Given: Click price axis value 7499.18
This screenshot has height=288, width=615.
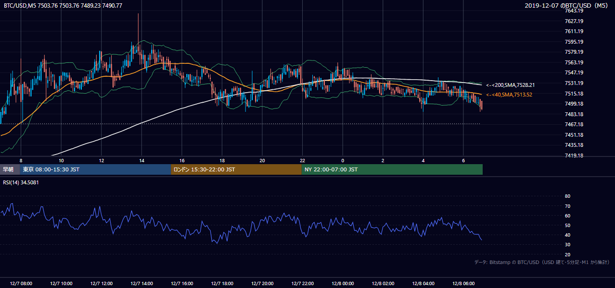Looking at the screenshot, I should (x=574, y=104).
